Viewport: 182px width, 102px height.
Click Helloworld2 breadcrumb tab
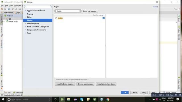[x=7, y=12]
